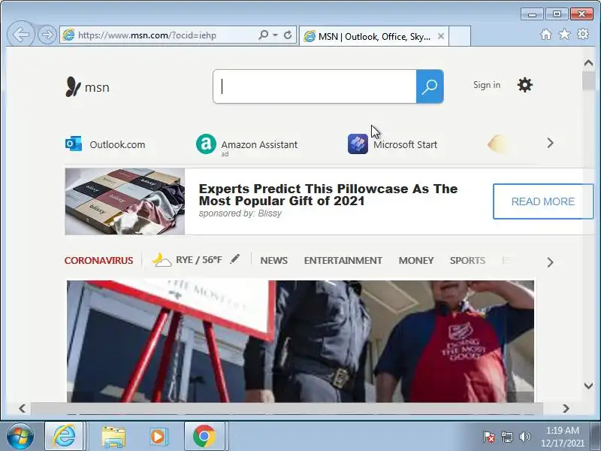The height and width of the screenshot is (451, 601).
Task: Click the magnifier search icon in address bar
Action: click(264, 35)
